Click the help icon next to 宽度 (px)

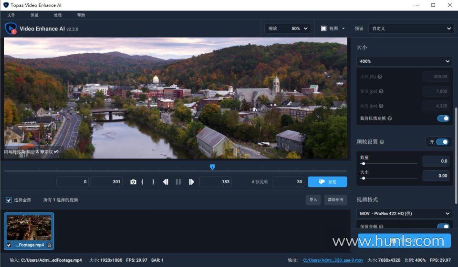pyautogui.click(x=381, y=91)
